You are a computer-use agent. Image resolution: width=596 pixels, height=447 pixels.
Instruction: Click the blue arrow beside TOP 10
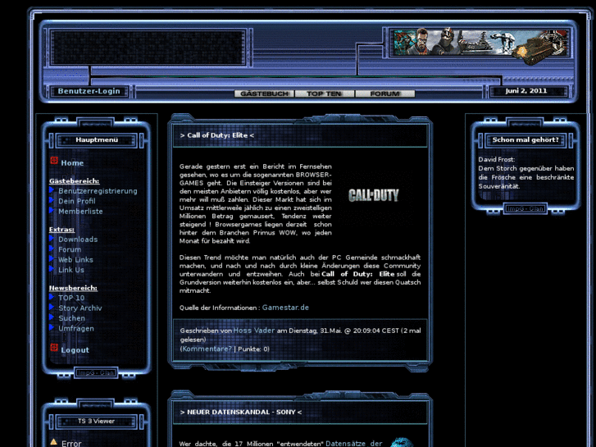pyautogui.click(x=52, y=297)
